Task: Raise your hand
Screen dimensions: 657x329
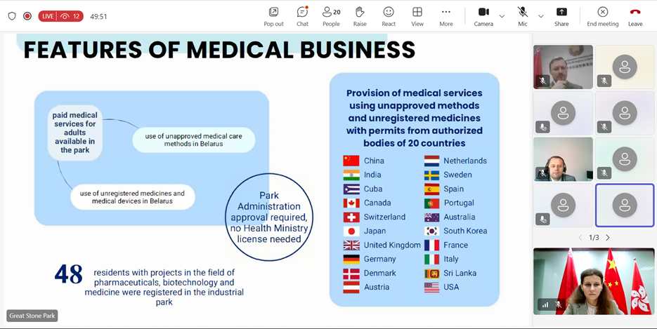Action: (360, 17)
